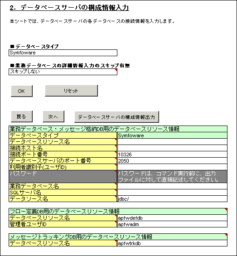This screenshot has height=256, width=237.
Task: Click the green Symfoware cell in table
Action: point(172,135)
